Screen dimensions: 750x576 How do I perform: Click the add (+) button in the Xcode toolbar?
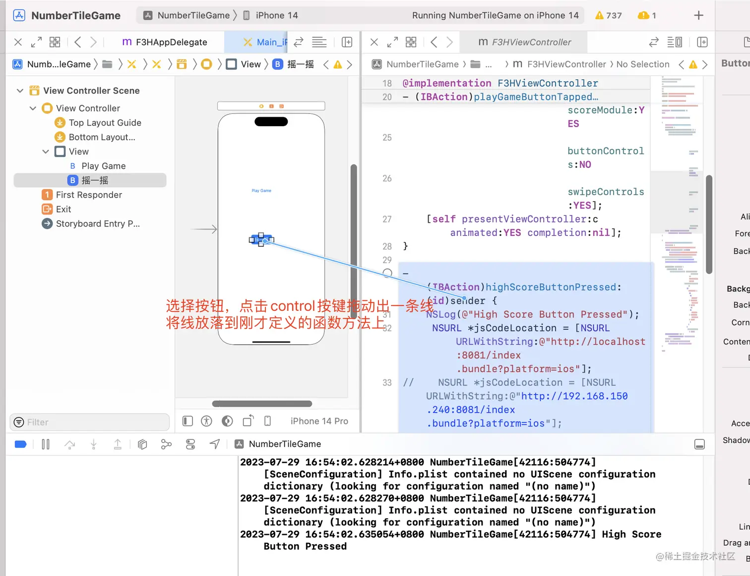(698, 15)
